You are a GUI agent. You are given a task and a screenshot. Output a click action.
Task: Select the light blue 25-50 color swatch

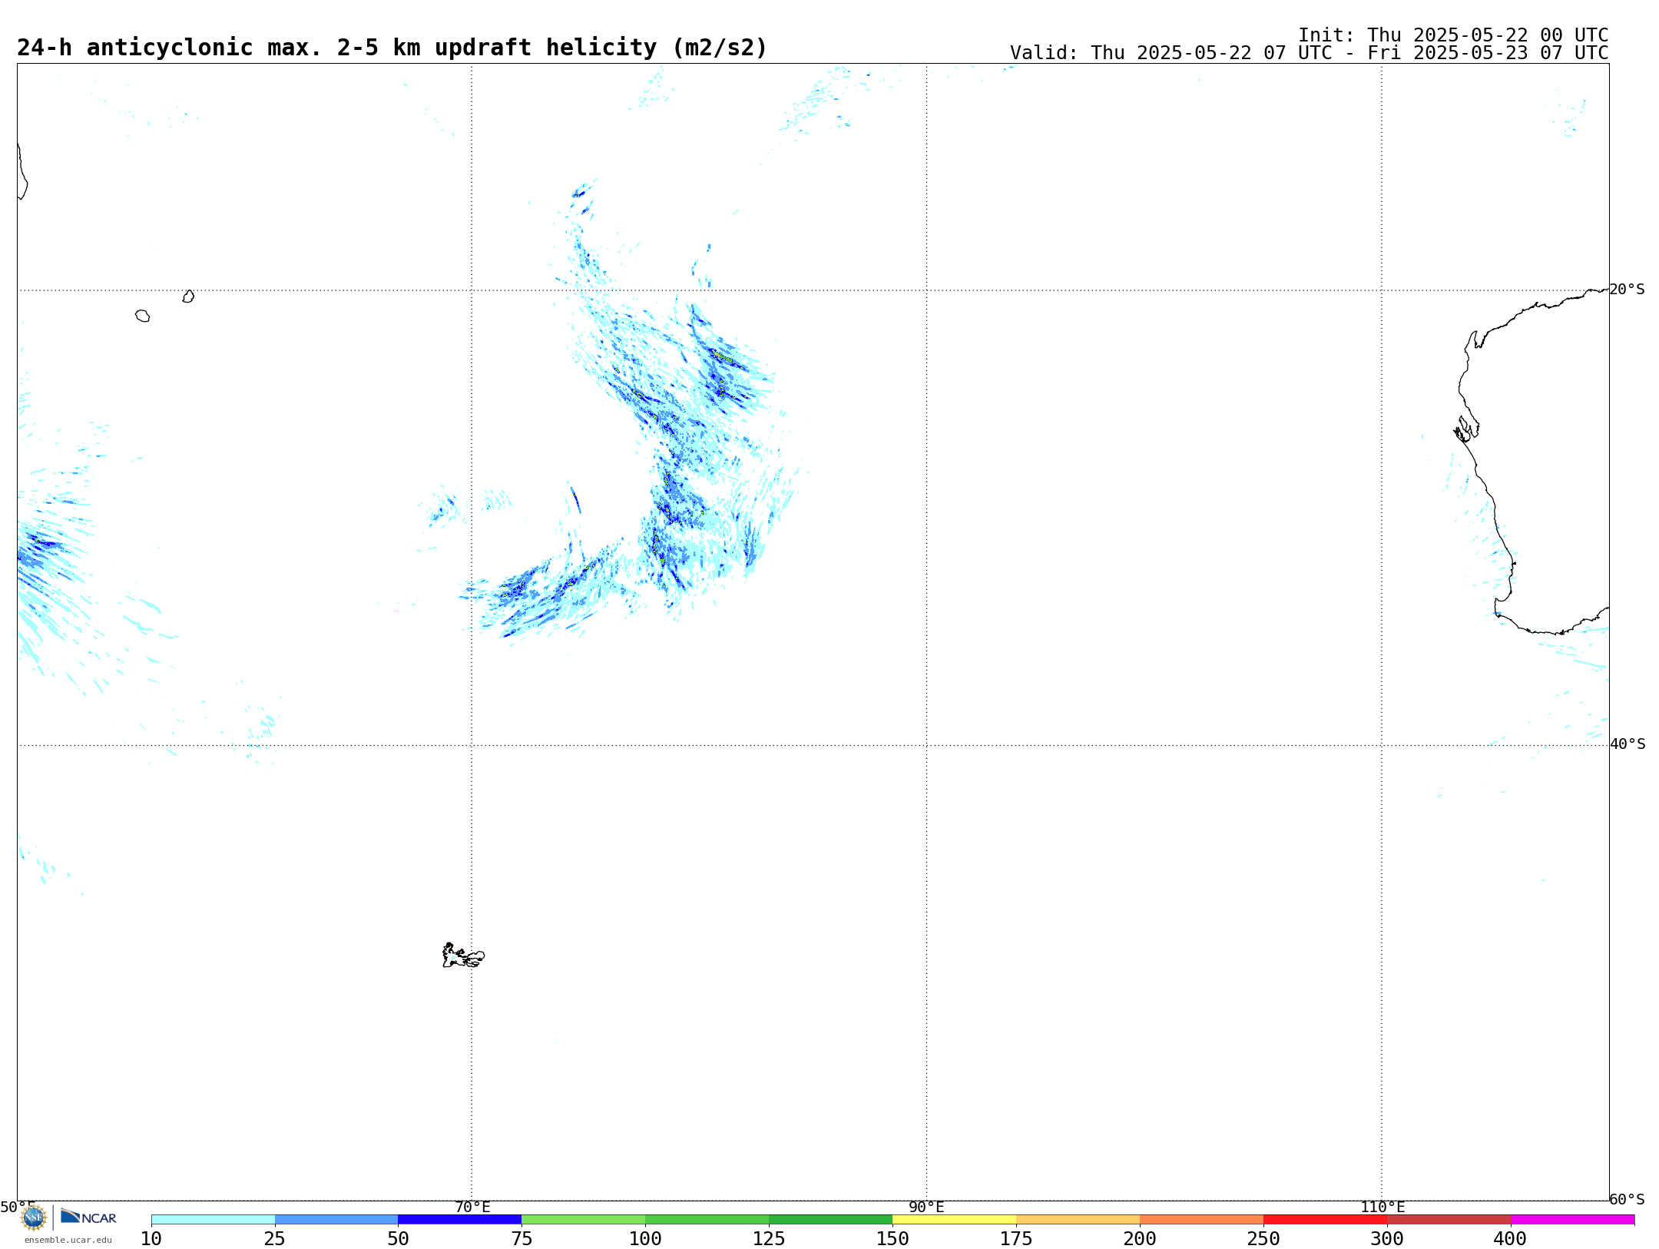[336, 1219]
